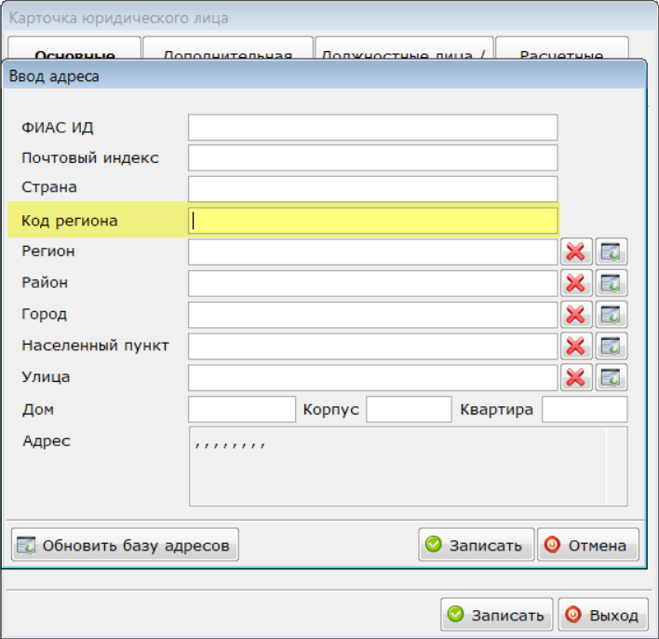
Task: Click the Почтовый индекс text field
Action: pyautogui.click(x=372, y=158)
